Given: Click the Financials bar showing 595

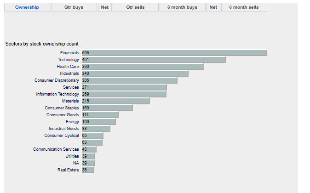Looking at the screenshot, I should click(x=174, y=53).
